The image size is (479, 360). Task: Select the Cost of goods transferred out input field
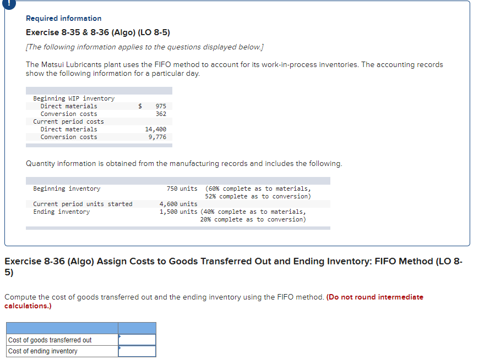137,340
